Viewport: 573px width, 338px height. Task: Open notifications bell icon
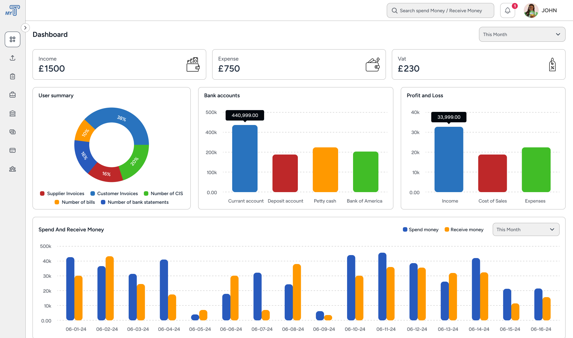(x=507, y=11)
